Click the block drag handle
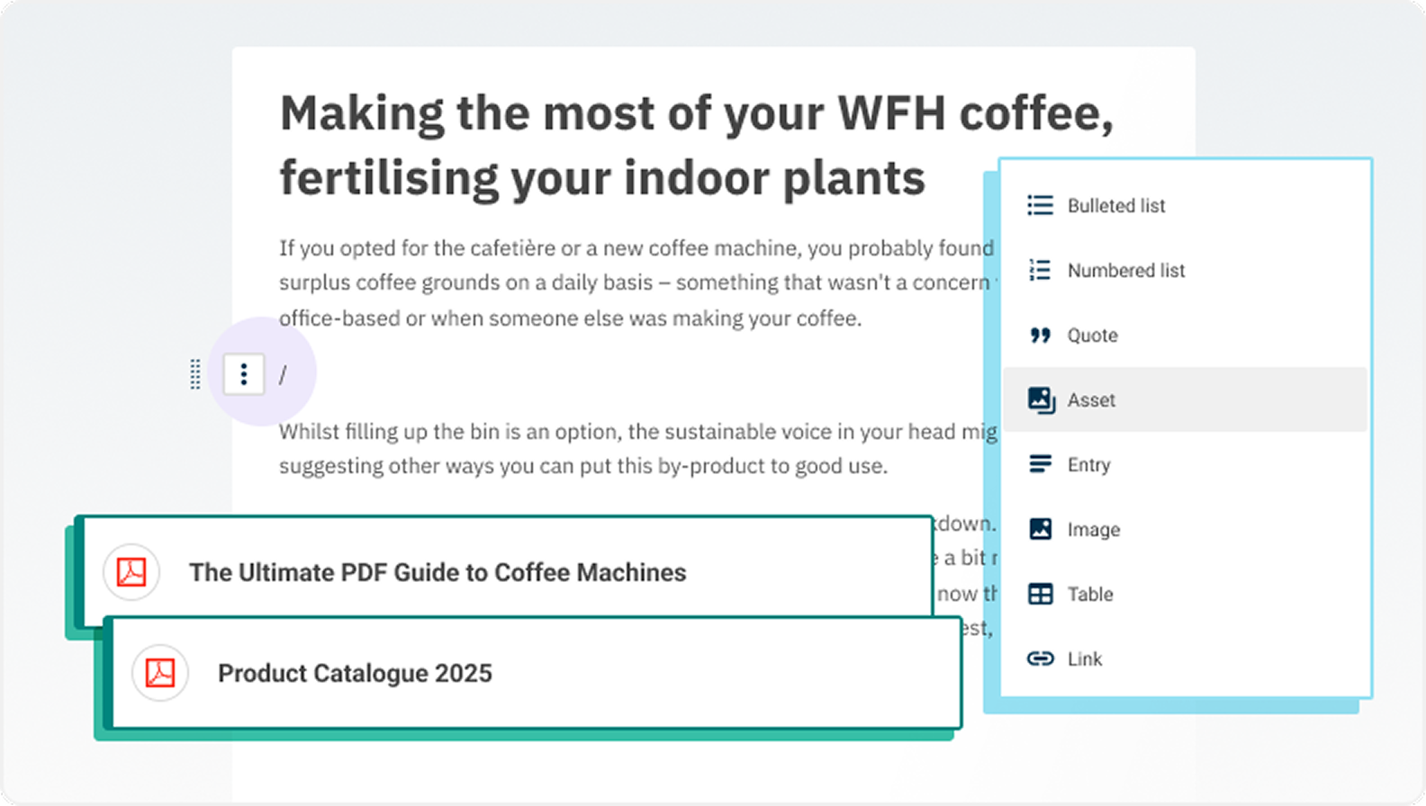This screenshot has width=1426, height=806. click(x=195, y=374)
